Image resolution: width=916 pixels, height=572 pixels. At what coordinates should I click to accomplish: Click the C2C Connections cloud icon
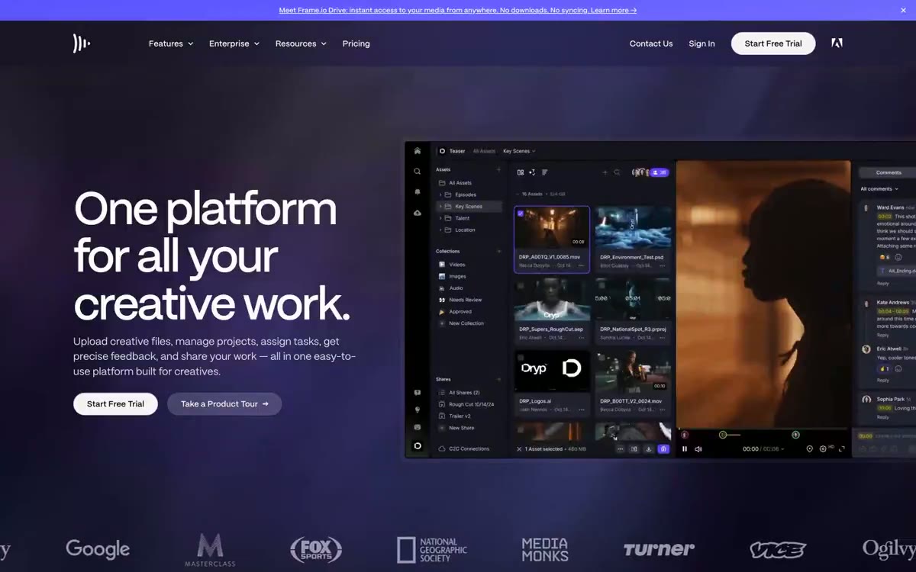click(442, 448)
